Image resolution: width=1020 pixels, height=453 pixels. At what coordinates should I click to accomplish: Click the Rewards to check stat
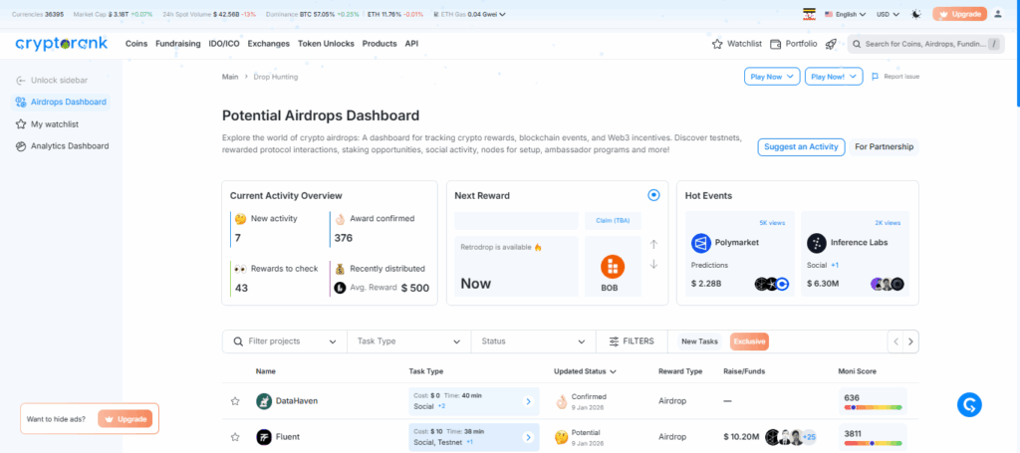[x=277, y=278]
